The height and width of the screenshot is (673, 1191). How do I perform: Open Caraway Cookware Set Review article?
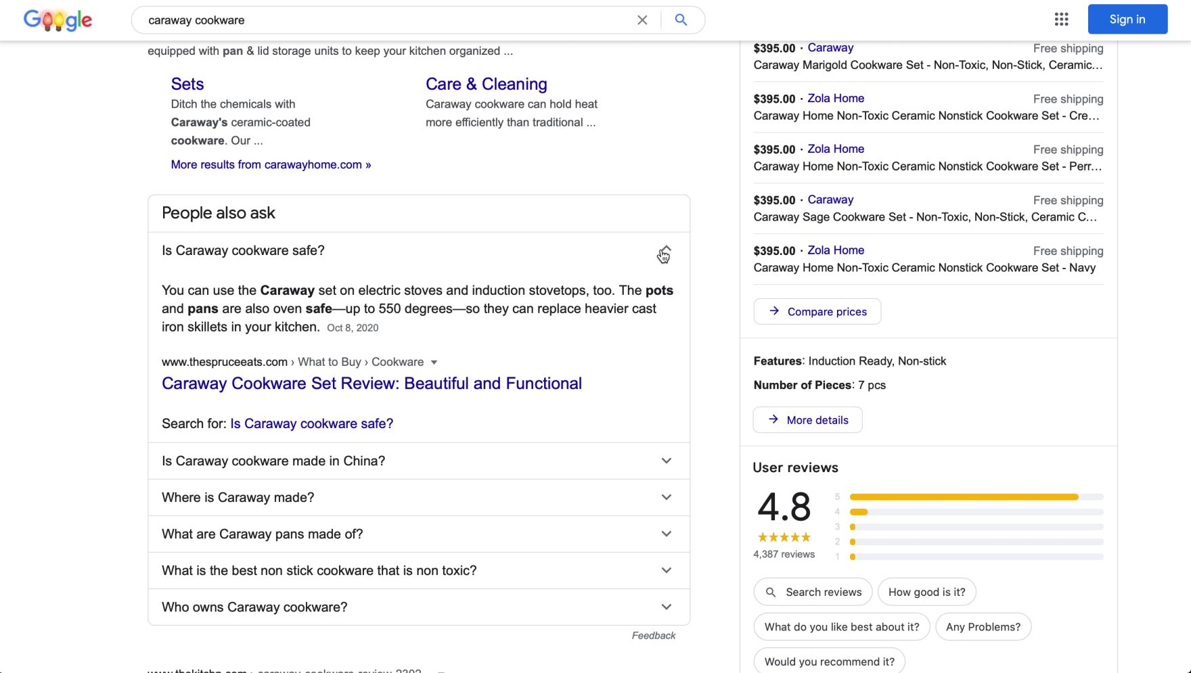(x=372, y=384)
